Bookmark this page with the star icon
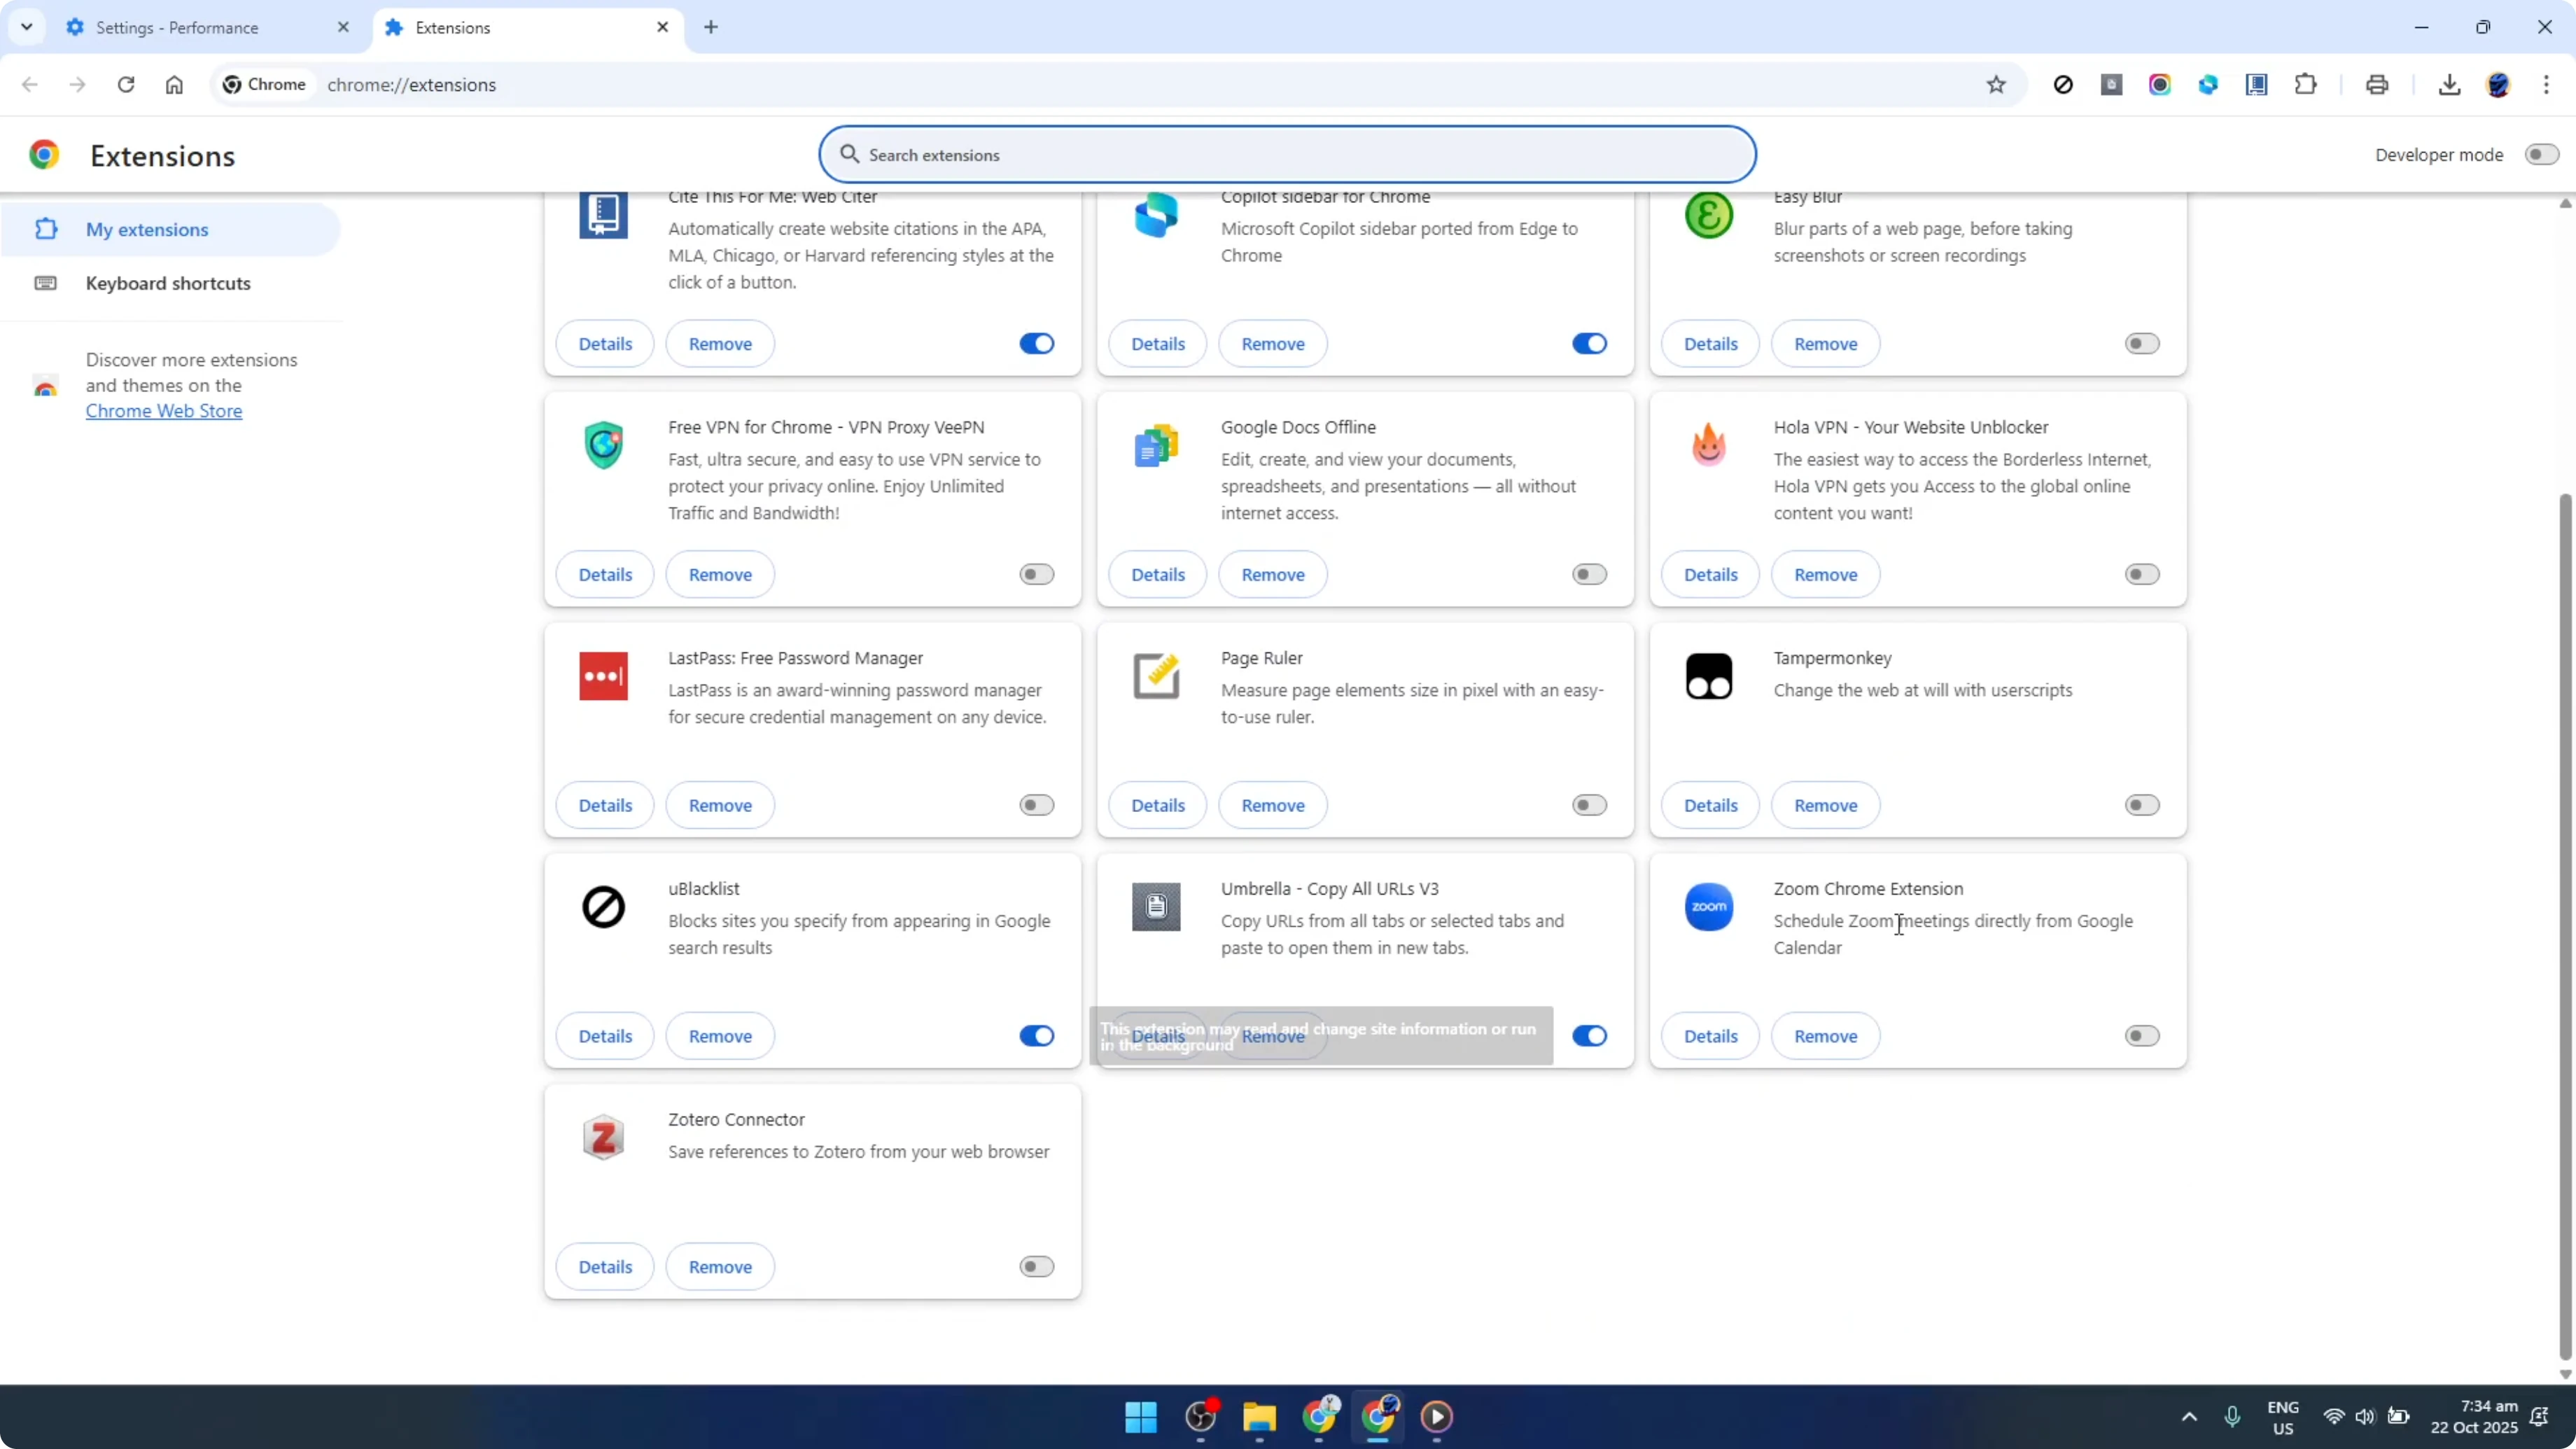The height and width of the screenshot is (1449, 2576). click(x=1996, y=85)
